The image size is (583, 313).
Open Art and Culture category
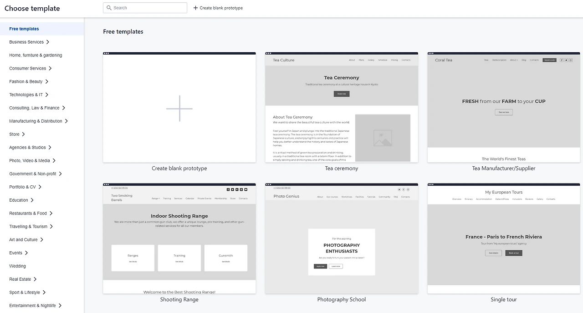23,239
